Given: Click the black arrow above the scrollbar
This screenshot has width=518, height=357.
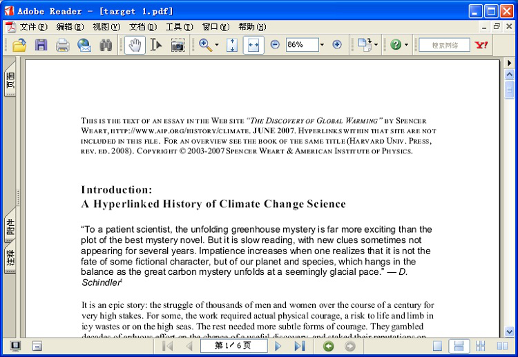Looking at the screenshot, I should (x=510, y=63).
